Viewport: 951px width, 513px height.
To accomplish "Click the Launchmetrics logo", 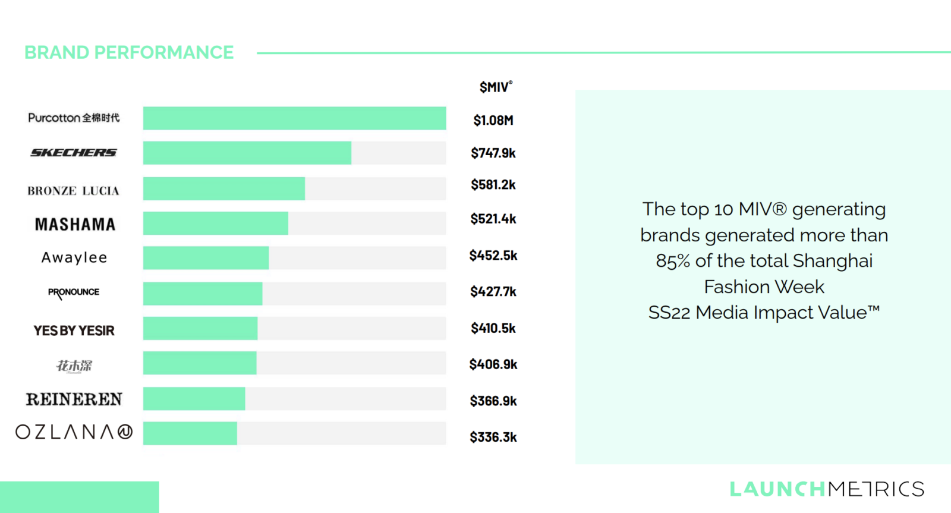I will (827, 489).
